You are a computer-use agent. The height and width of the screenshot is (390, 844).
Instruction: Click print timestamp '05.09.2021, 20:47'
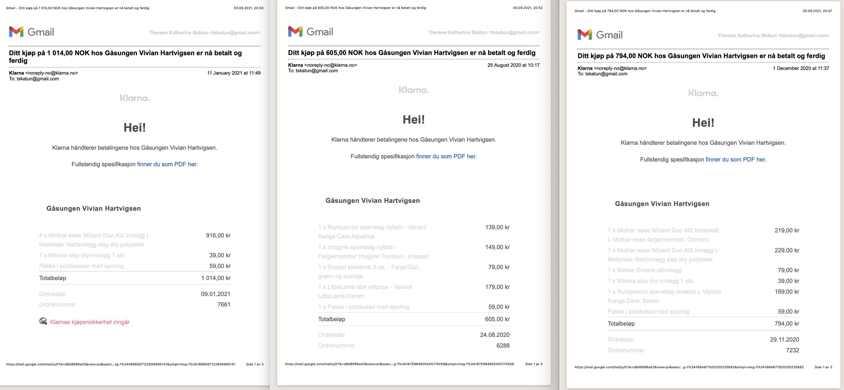[x=818, y=11]
